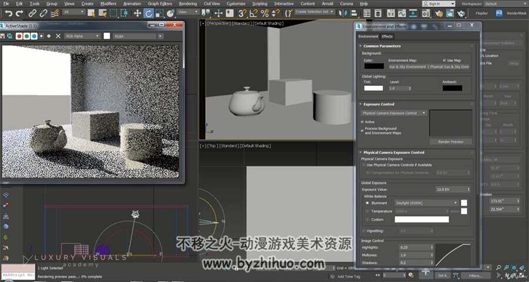Enable blue channel in ActiveShade window
Viewport: 529px width, 282px height.
point(34,36)
